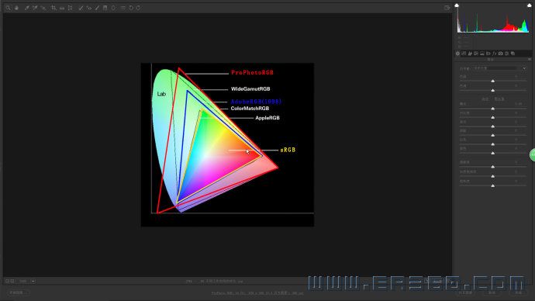The height and width of the screenshot is (301, 535).
Task: Switch to the Detail panel tab
Action: 470,54
